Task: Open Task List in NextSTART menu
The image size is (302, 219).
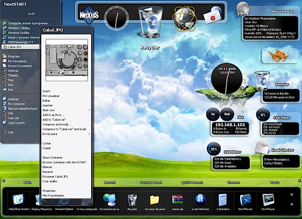Action: tap(13, 118)
